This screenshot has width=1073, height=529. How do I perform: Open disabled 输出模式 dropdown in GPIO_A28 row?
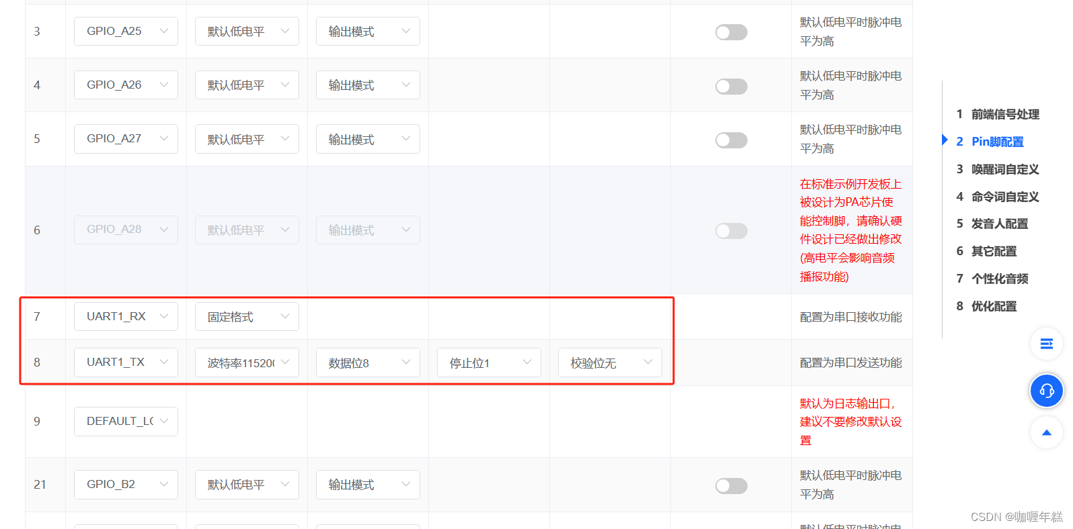(368, 230)
